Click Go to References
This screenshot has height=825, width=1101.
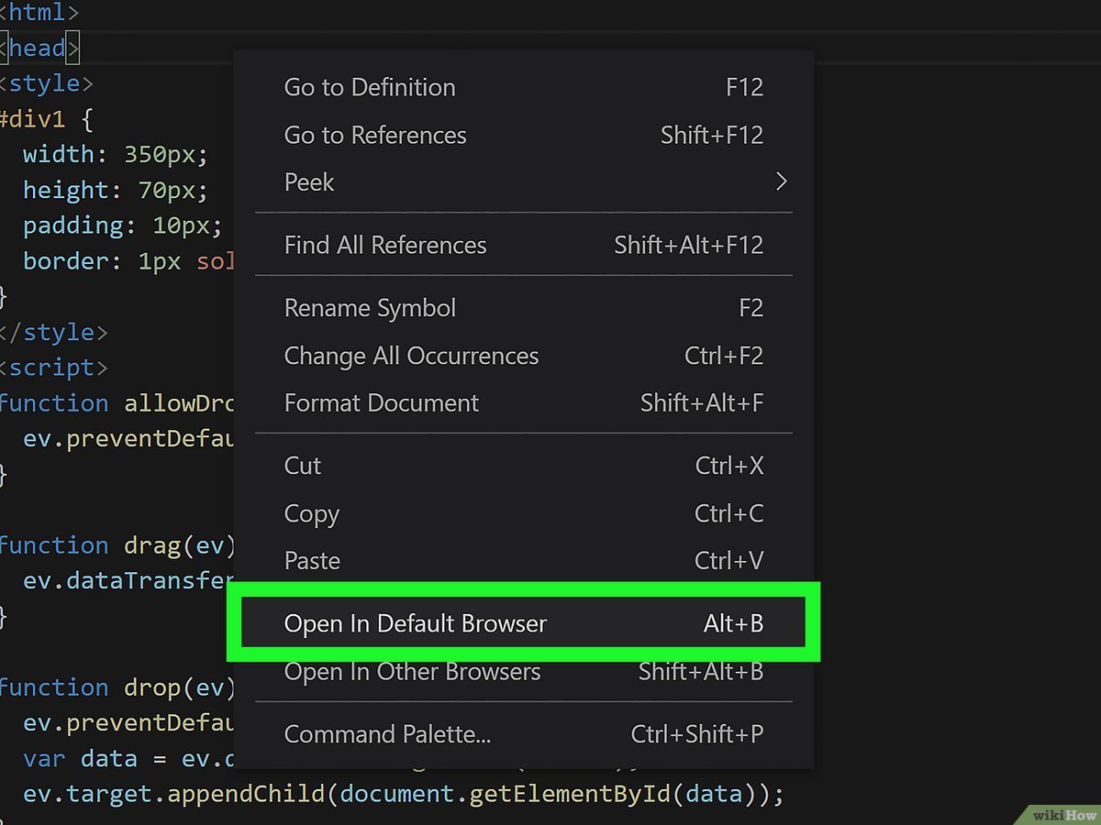pyautogui.click(x=374, y=135)
